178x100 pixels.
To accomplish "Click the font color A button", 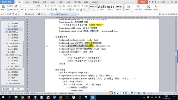I will 52,9.
